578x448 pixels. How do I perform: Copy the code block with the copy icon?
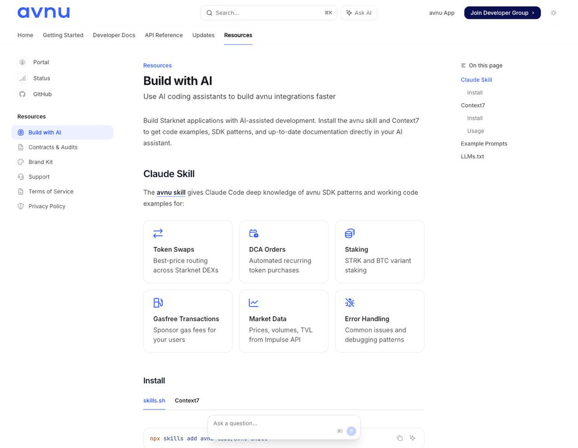tap(400, 438)
